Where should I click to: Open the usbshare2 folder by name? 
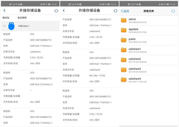(135, 59)
